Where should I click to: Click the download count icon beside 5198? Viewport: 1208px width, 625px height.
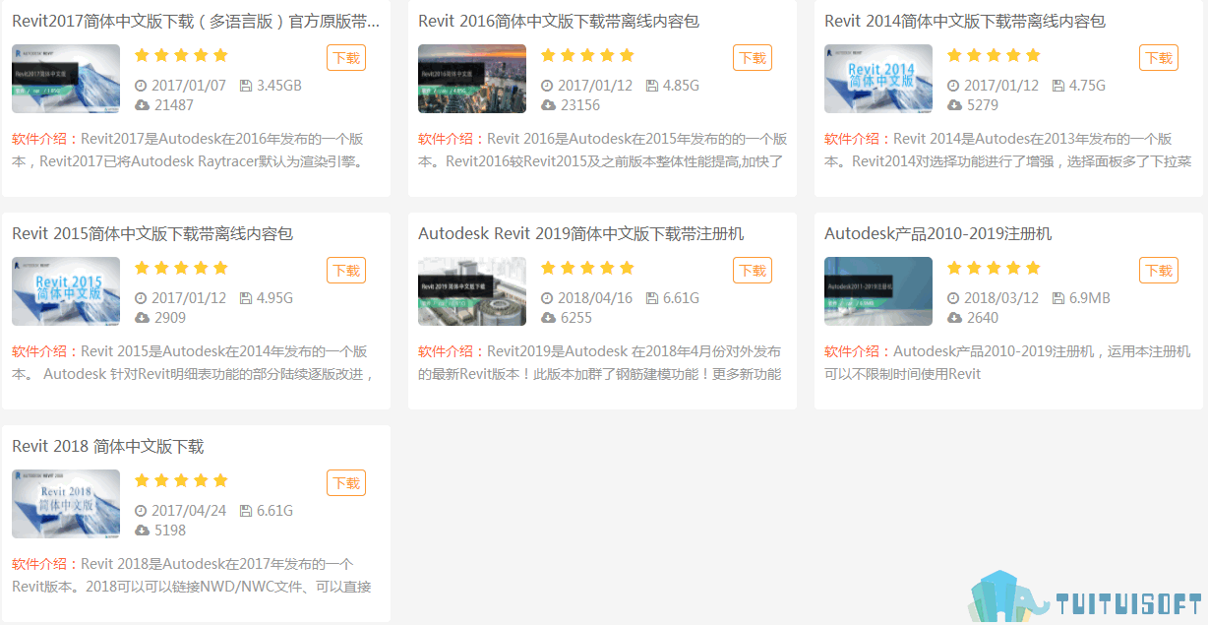142,530
